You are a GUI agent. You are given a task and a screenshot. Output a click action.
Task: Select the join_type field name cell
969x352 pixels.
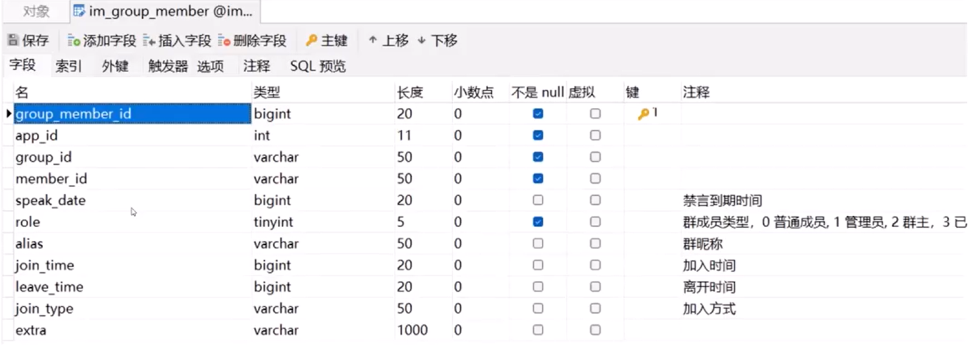pos(132,308)
